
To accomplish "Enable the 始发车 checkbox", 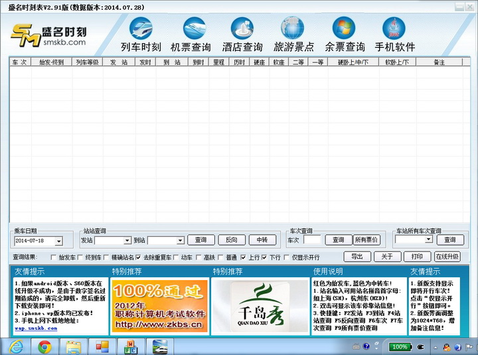I will coord(53,257).
